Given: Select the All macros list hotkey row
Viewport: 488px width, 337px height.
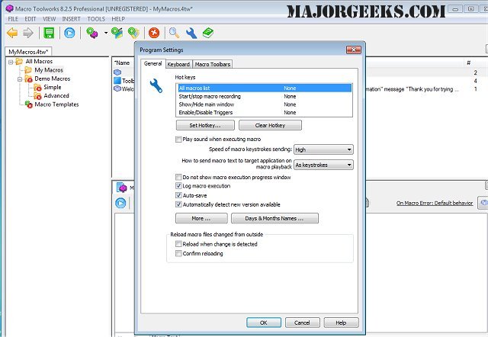Looking at the screenshot, I should click(265, 88).
